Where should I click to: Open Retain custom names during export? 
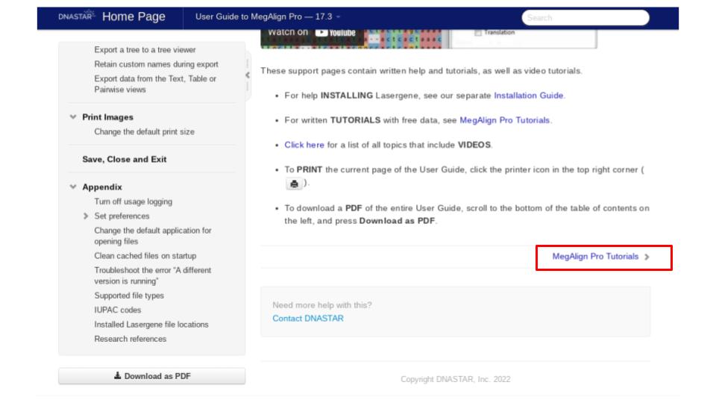click(x=156, y=64)
